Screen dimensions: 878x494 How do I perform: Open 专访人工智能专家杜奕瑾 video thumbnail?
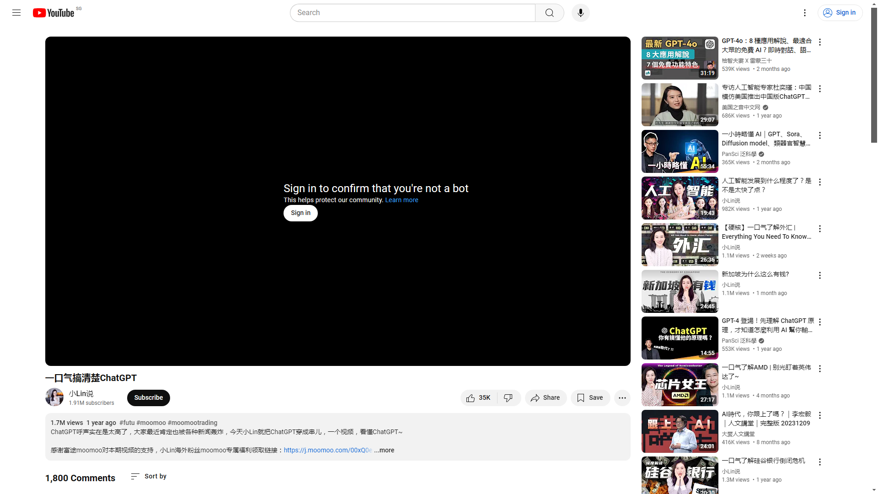(680, 105)
